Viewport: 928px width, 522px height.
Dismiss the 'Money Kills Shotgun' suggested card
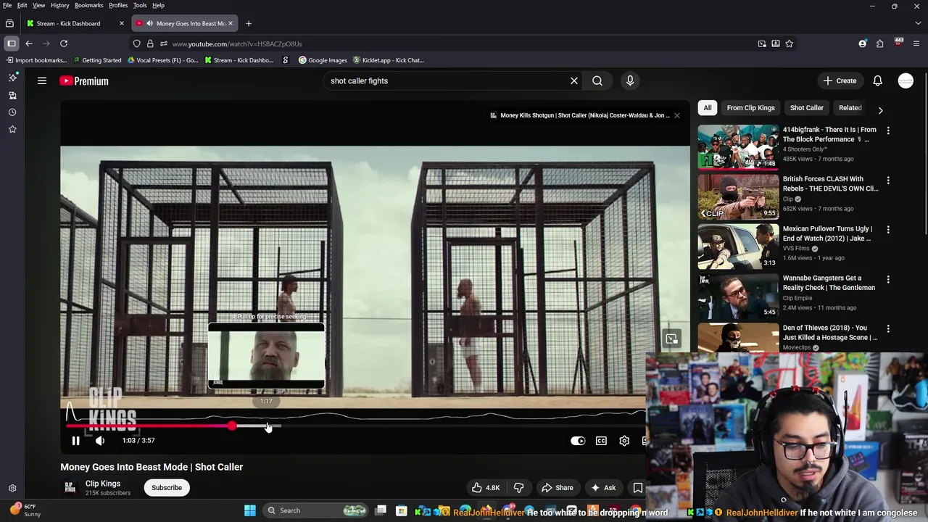677,115
